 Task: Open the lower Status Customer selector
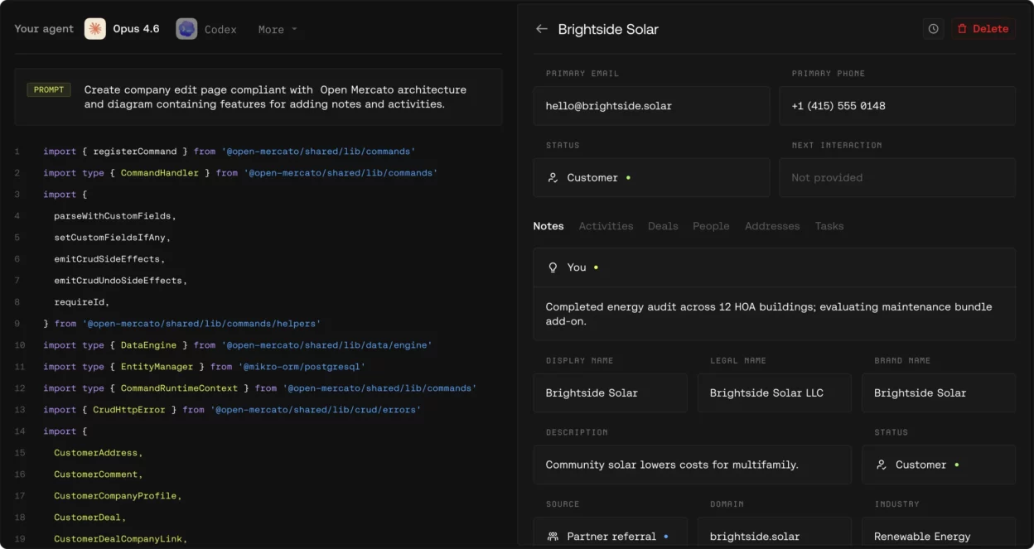tap(939, 465)
